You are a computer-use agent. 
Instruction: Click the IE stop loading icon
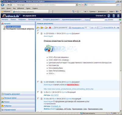point(83,5)
